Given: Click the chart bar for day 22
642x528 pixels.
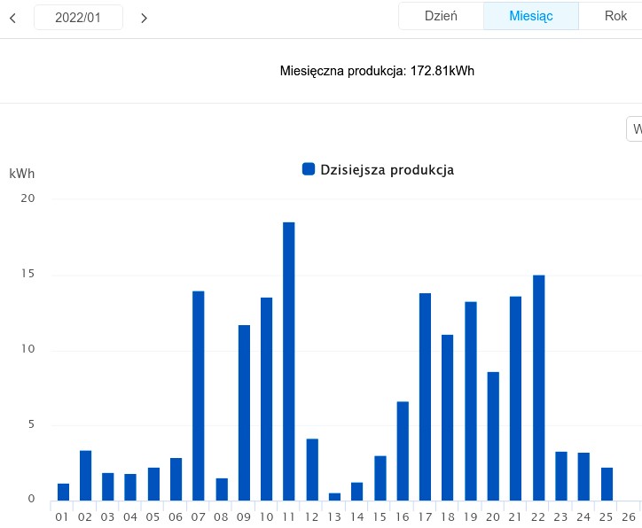Looking at the screenshot, I should (x=539, y=388).
